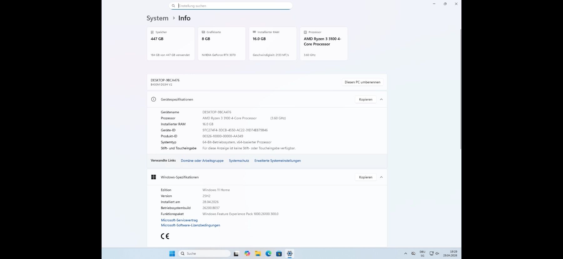Viewport: 563px width, 259px height.
Task: Minimize the Settings window
Action: (x=434, y=4)
